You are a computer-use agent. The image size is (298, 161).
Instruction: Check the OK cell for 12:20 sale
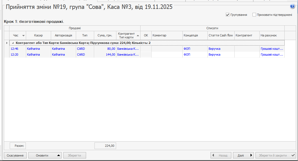[x=146, y=55]
